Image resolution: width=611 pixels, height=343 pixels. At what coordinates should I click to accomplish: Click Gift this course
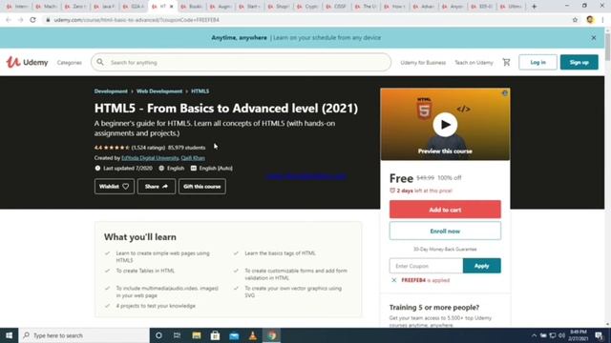tap(201, 187)
